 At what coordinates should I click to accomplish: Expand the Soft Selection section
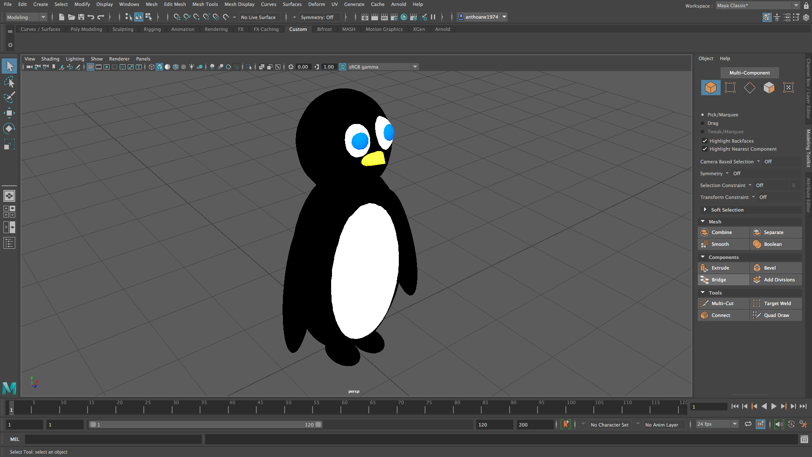click(x=705, y=210)
